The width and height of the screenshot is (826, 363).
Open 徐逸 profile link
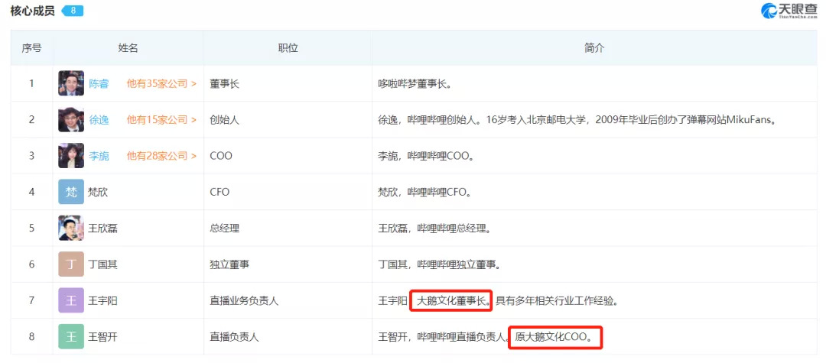pyautogui.click(x=99, y=119)
